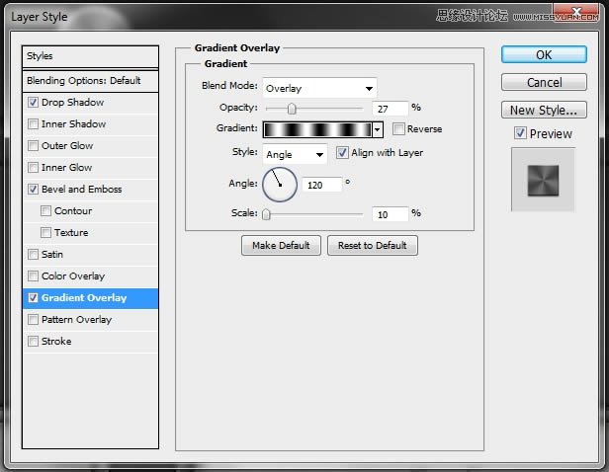Enable the Stroke checkbox
The width and height of the screenshot is (609, 472).
tap(33, 342)
